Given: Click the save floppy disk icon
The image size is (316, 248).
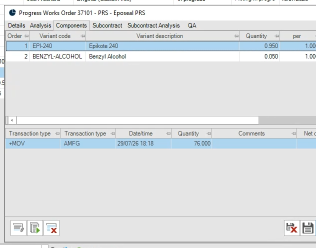Looking at the screenshot, I should [x=307, y=228].
